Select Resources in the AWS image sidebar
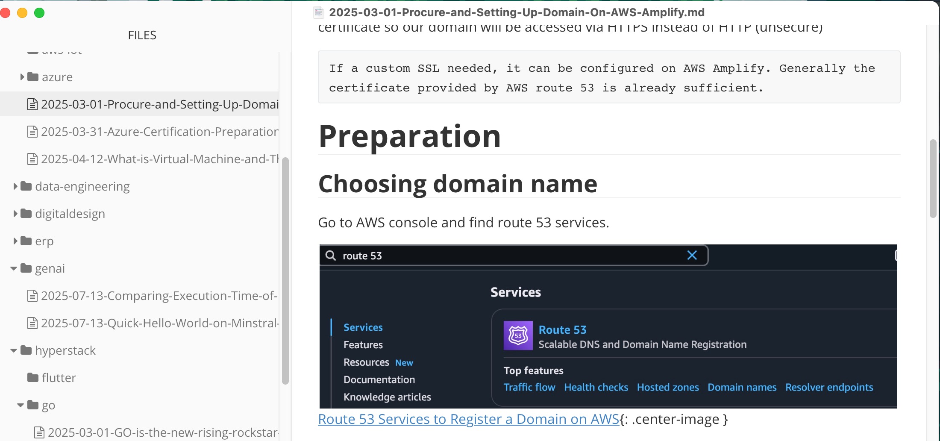This screenshot has width=940, height=441. click(366, 362)
